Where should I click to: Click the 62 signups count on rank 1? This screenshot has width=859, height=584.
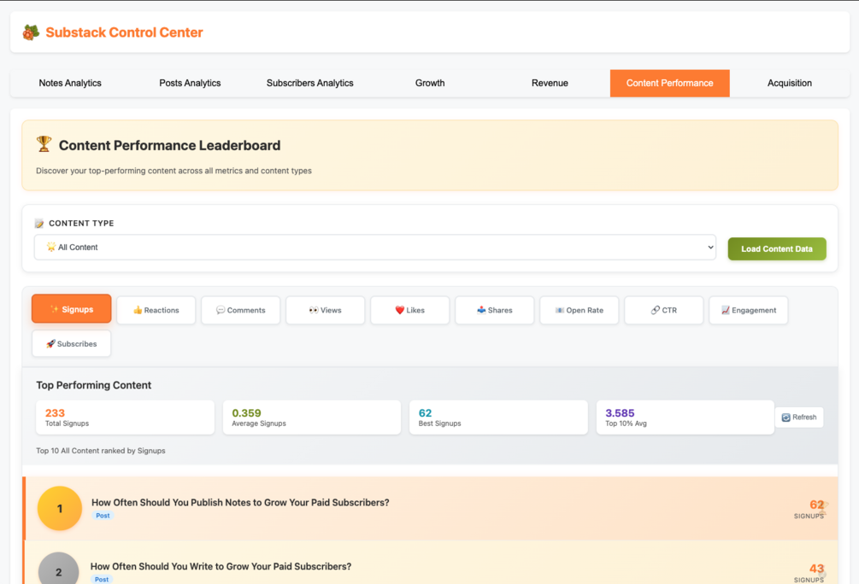(816, 505)
